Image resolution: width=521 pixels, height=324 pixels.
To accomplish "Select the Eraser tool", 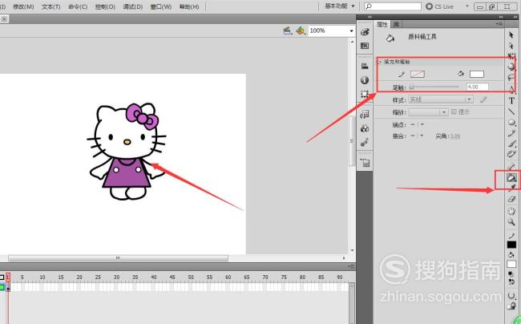I will (x=511, y=200).
